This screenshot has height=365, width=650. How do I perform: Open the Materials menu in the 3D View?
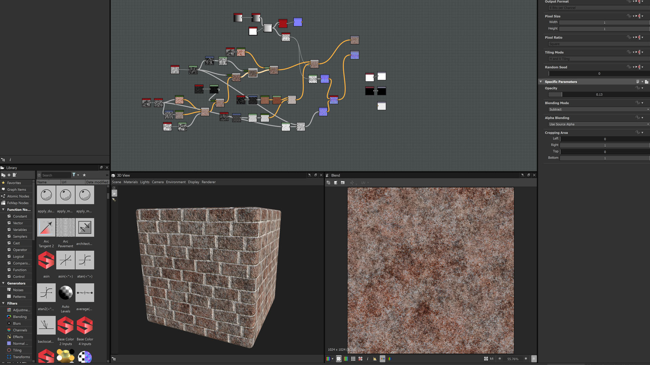(131, 182)
